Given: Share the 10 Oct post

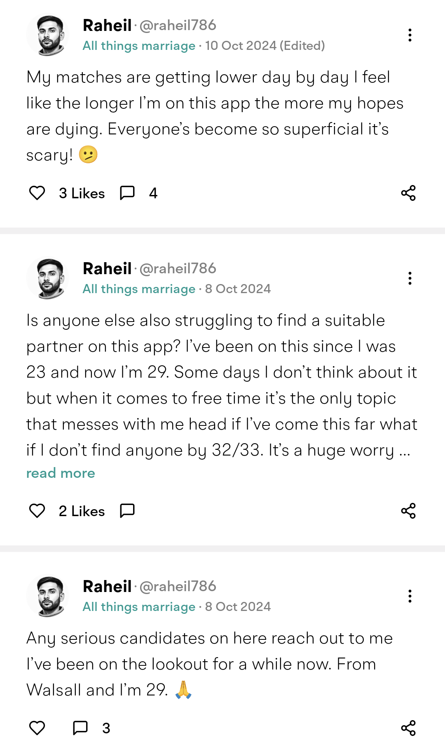Looking at the screenshot, I should tap(408, 193).
